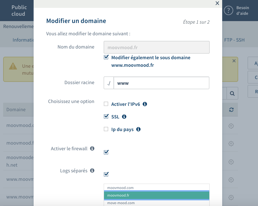Click the info icon next to Logs séparés
258x206 pixels.
[92, 171]
